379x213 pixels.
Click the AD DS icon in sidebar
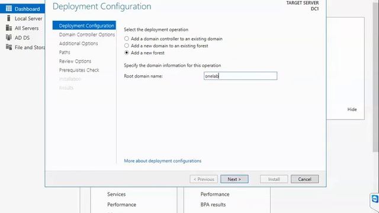[9, 37]
